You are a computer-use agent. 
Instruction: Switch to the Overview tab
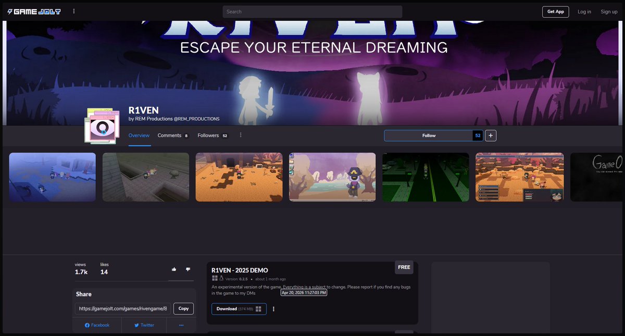(x=139, y=135)
